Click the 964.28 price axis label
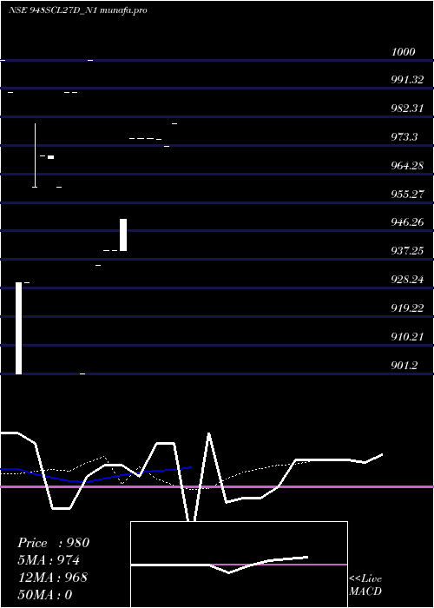The image size is (434, 608). pos(407,166)
